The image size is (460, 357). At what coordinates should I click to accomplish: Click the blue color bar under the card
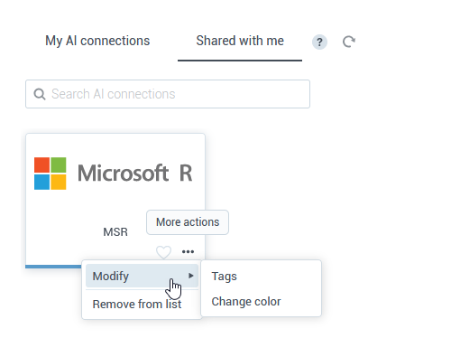(53, 267)
